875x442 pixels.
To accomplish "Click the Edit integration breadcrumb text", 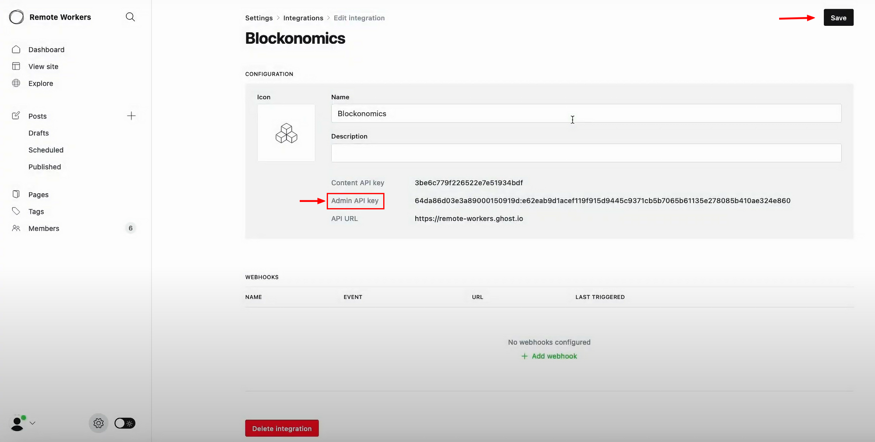I will [x=359, y=18].
